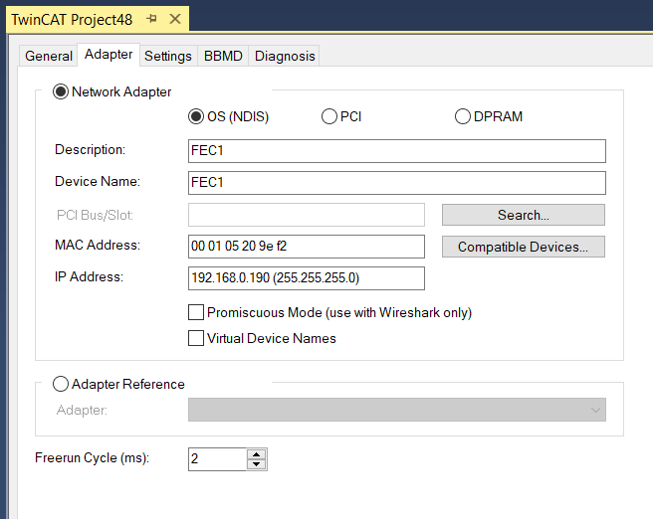Switch to the Settings tab
The image size is (653, 519).
(168, 56)
